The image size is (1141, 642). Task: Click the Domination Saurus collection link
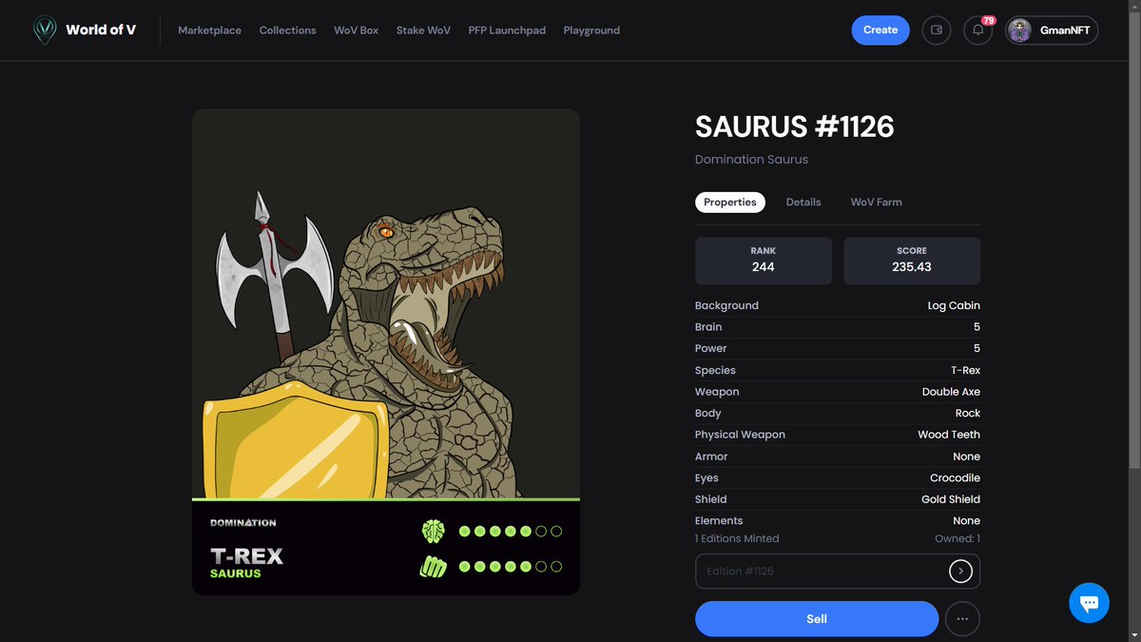coord(751,159)
